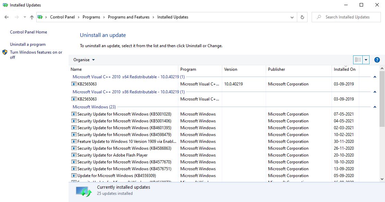385x202 pixels.
Task: Select Security Update for Microsoft Windows (KB4598479)
Action: (124, 135)
